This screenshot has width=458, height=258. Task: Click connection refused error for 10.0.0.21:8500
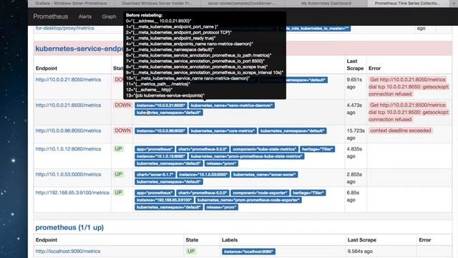pyautogui.click(x=409, y=113)
